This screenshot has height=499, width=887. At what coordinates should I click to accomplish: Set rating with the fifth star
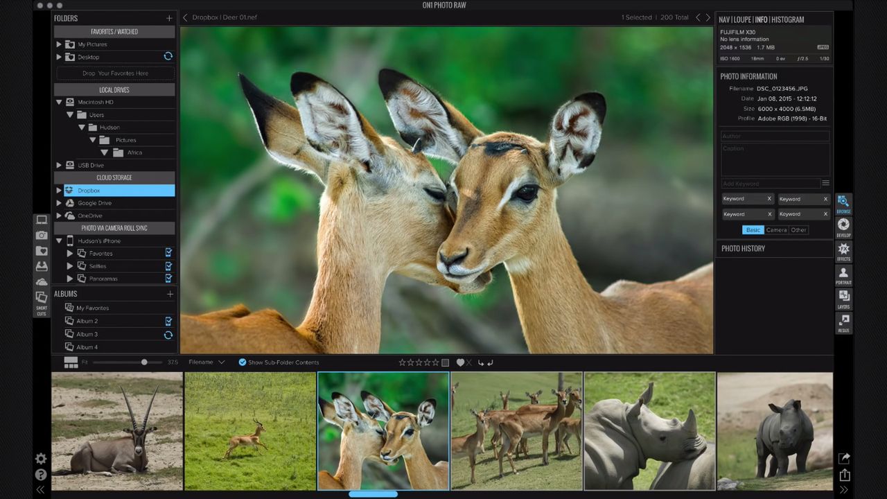[x=435, y=362]
